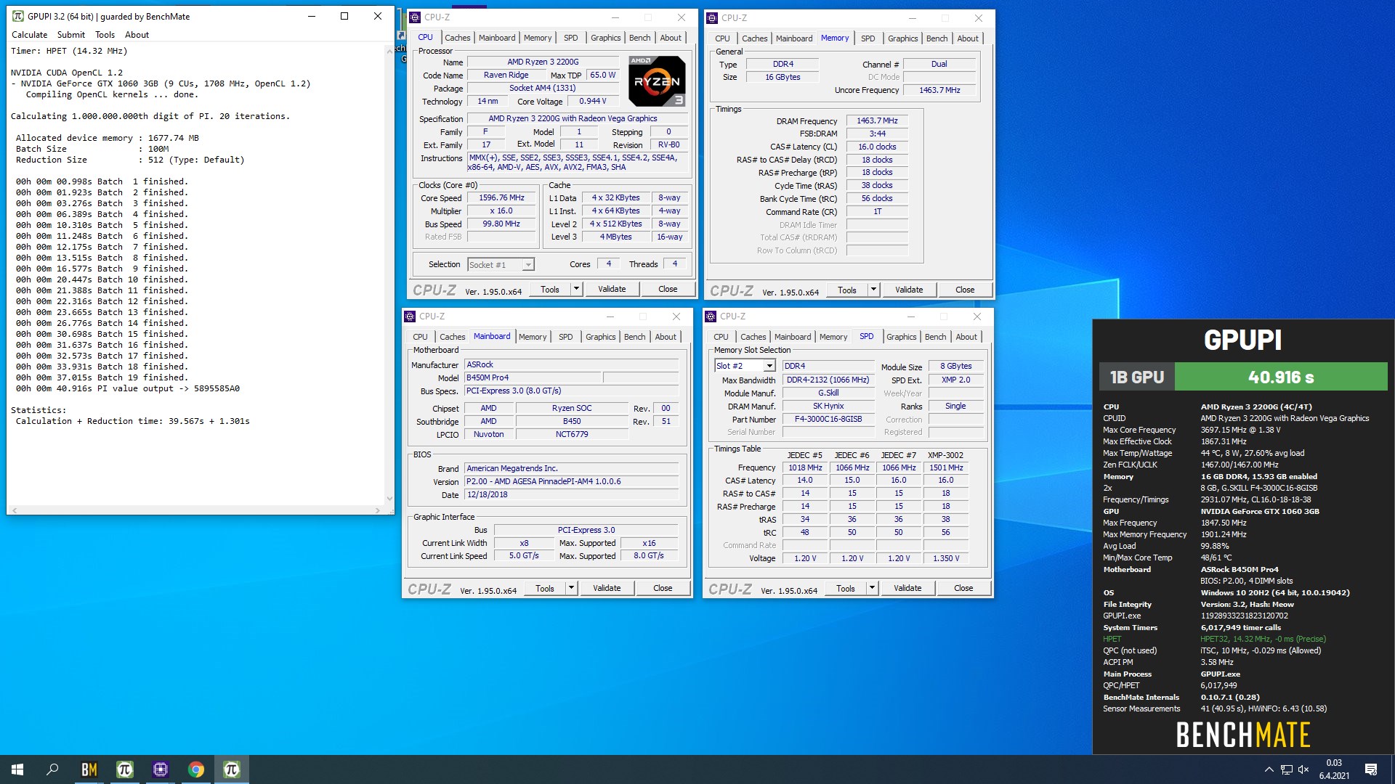Click Tools button in CPU window
1395x784 pixels.
(550, 289)
